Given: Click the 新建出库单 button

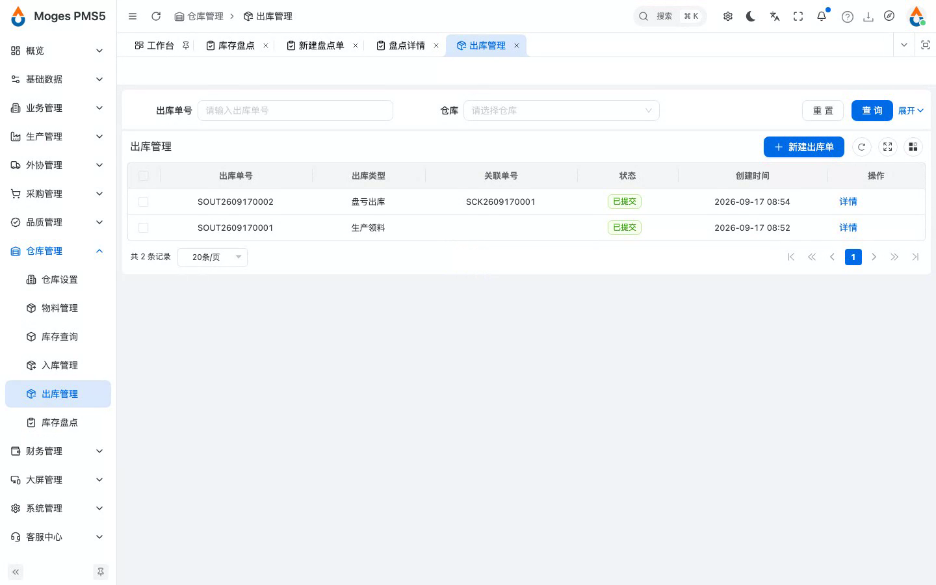Looking at the screenshot, I should (x=803, y=147).
